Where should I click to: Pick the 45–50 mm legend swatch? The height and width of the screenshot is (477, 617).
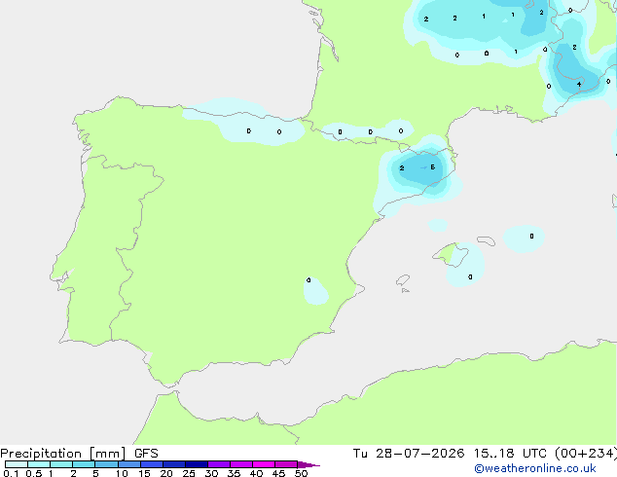tap(286, 464)
